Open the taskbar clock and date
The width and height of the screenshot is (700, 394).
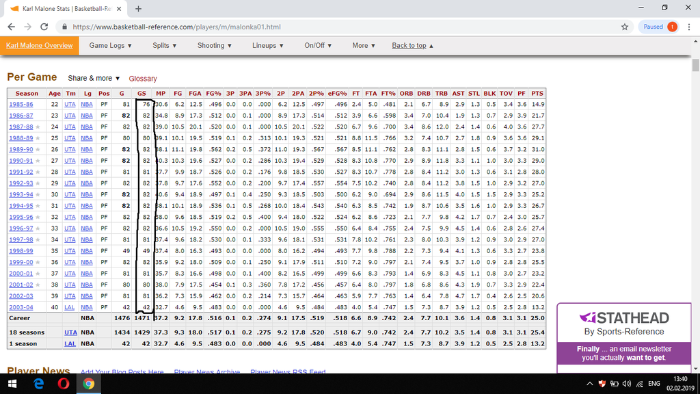tap(680, 384)
